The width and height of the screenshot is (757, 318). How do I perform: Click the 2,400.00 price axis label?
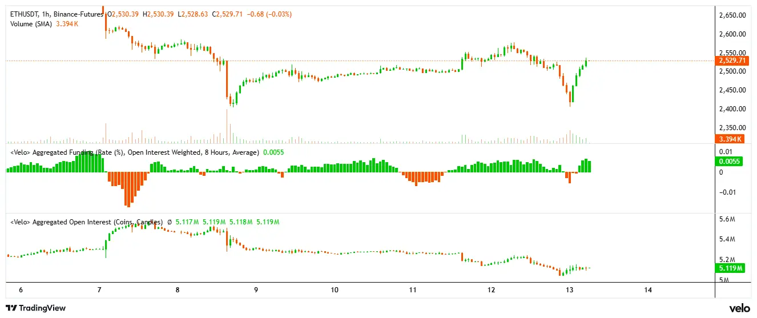coord(733,109)
